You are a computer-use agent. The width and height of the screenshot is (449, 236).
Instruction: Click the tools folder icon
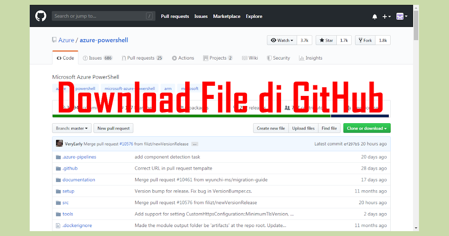click(58, 214)
